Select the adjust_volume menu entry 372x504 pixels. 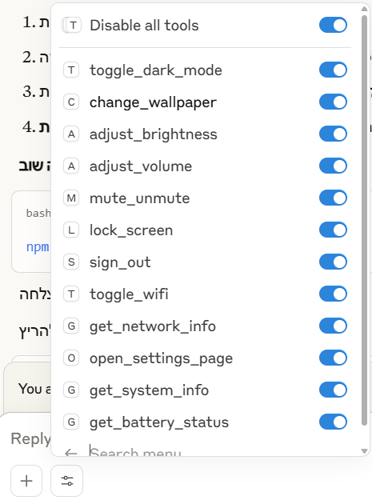tap(205, 166)
